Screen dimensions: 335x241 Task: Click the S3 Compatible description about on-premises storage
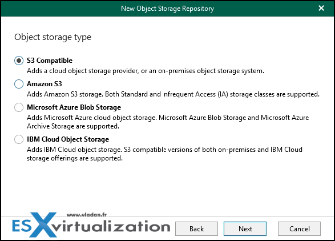coord(146,71)
